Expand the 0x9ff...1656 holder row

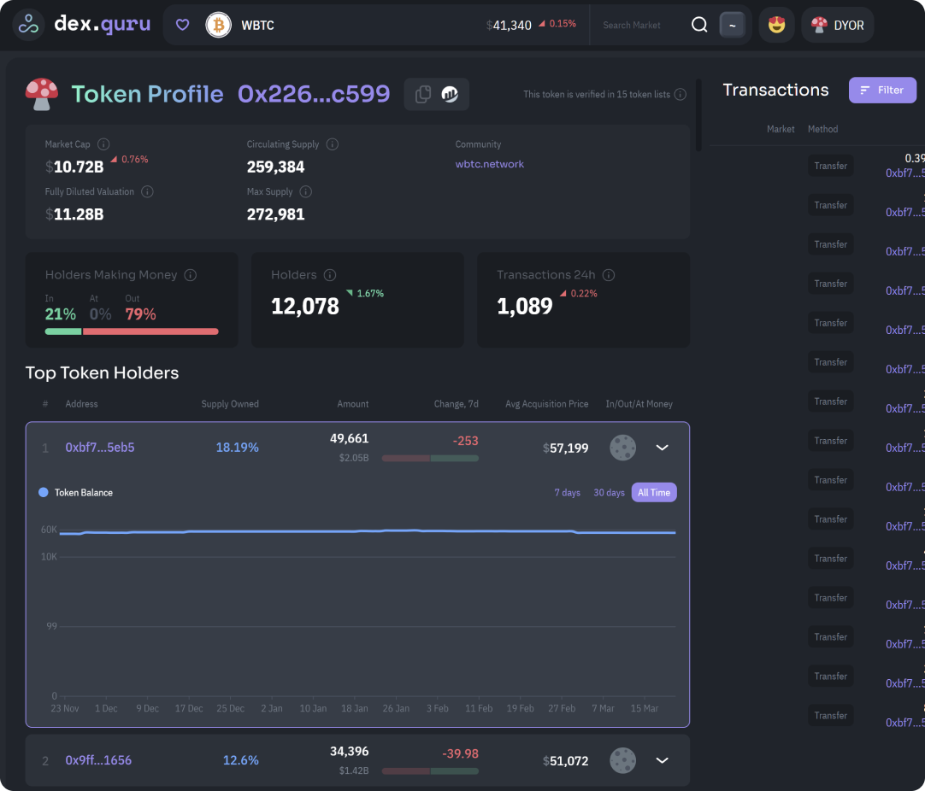coord(662,760)
